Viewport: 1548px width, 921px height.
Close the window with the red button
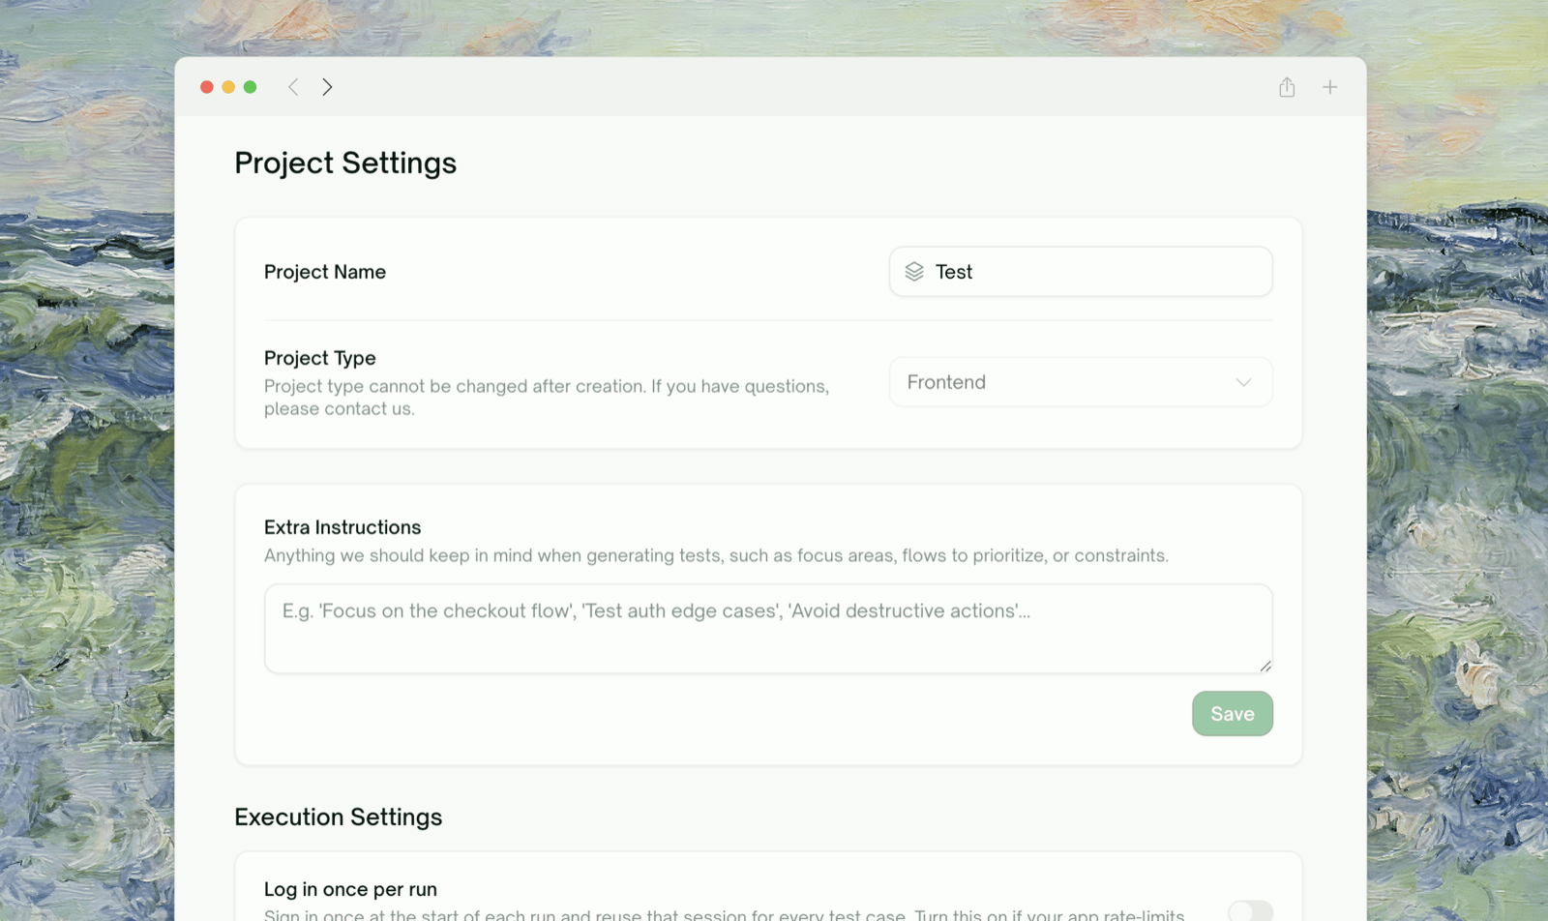pos(207,87)
